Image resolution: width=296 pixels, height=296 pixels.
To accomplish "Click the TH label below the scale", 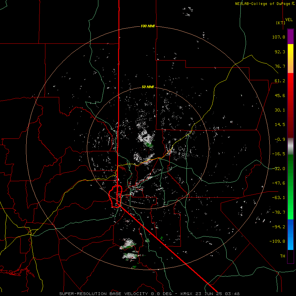I will click(283, 256).
